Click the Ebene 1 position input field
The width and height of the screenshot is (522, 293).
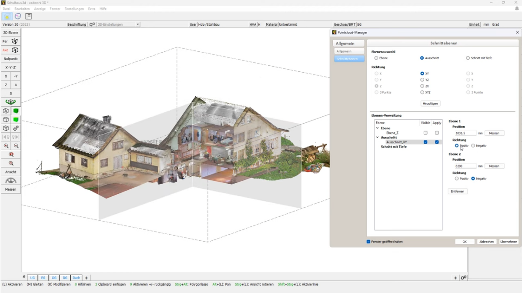[x=465, y=133]
